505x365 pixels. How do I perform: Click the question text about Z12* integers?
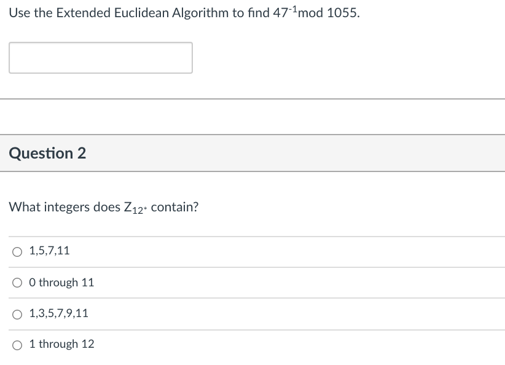[x=103, y=207]
